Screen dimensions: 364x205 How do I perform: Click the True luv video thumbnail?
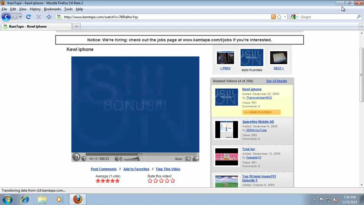coord(227,157)
